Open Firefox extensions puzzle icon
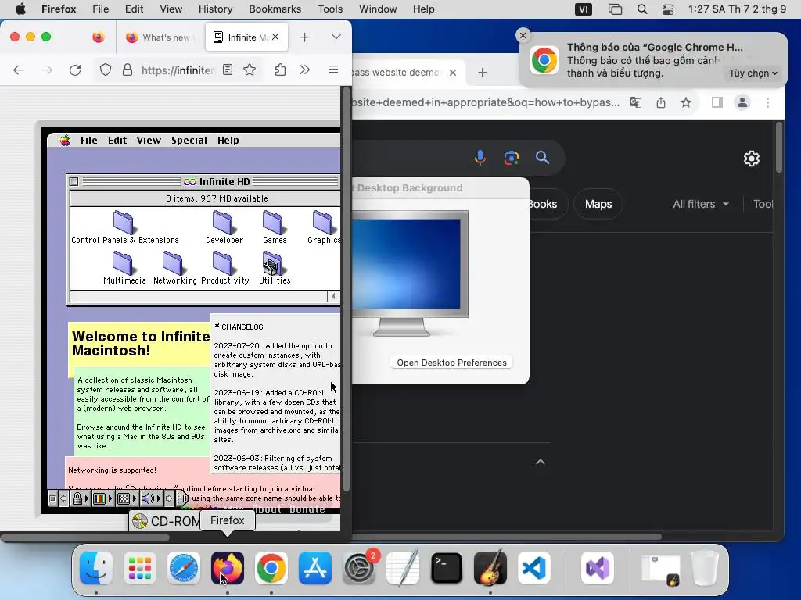This screenshot has height=600, width=801. 280,70
